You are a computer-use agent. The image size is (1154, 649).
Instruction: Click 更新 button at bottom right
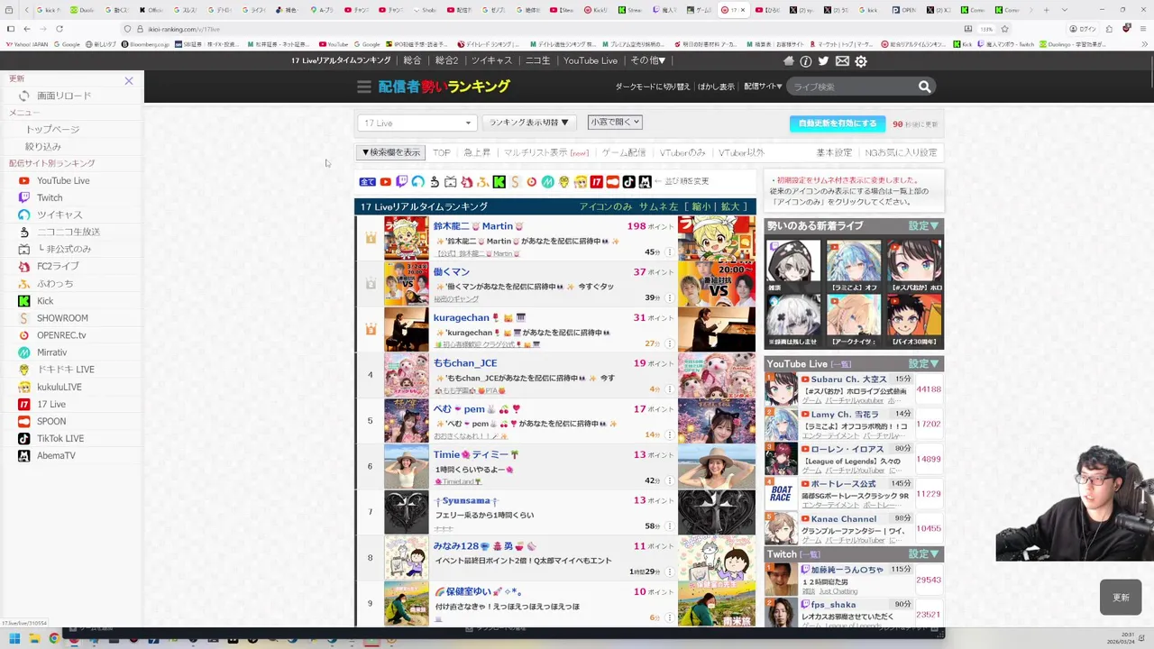pos(1121,598)
